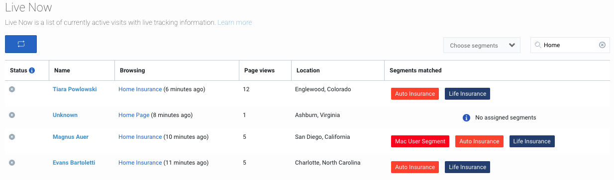The height and width of the screenshot is (180, 614).
Task: Click Tiara's Auto Insurance segment tag
Action: pyautogui.click(x=415, y=94)
